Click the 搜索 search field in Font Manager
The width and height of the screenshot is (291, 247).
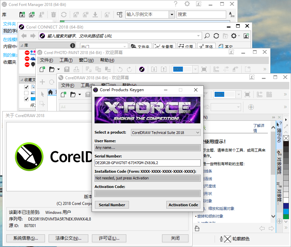click(201, 15)
